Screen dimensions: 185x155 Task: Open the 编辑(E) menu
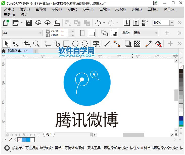tap(25, 9)
